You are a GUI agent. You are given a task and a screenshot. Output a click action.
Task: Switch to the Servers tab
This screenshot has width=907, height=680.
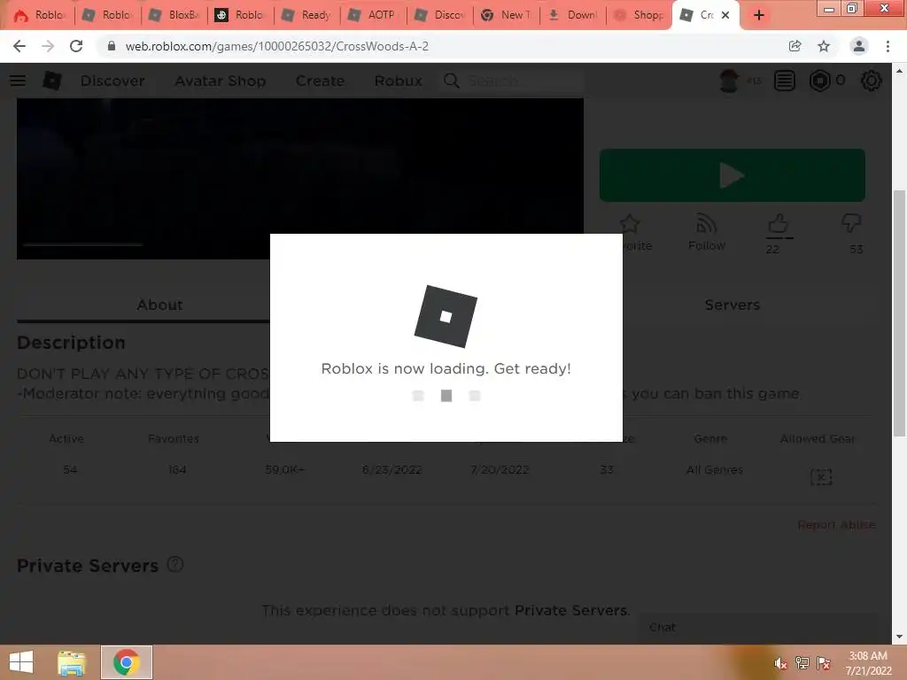click(733, 305)
